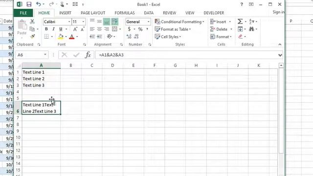Click the Fill down-arrow icon
Image resolution: width=313 pixels, height=176 pixels.
point(240,29)
